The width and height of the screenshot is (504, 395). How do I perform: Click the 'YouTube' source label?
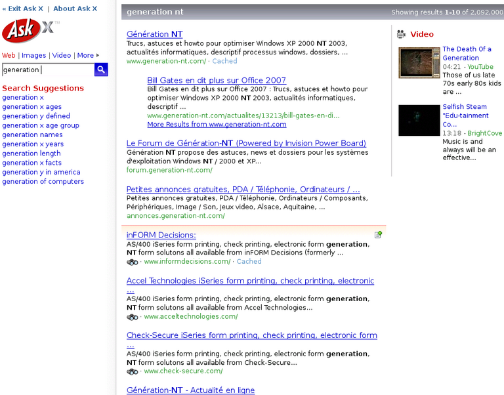click(x=480, y=66)
